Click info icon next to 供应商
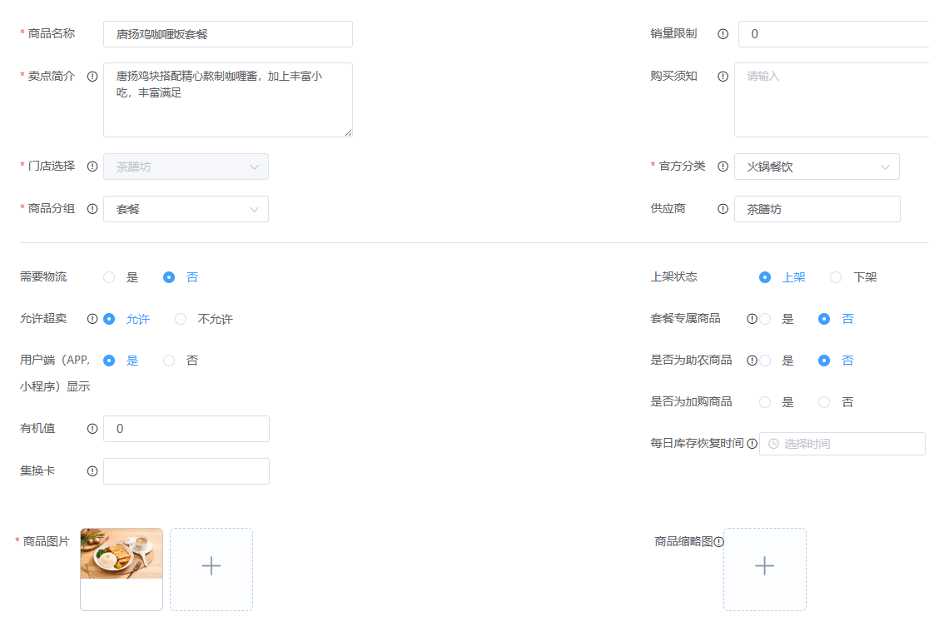Image resolution: width=929 pixels, height=622 pixels. tap(723, 209)
